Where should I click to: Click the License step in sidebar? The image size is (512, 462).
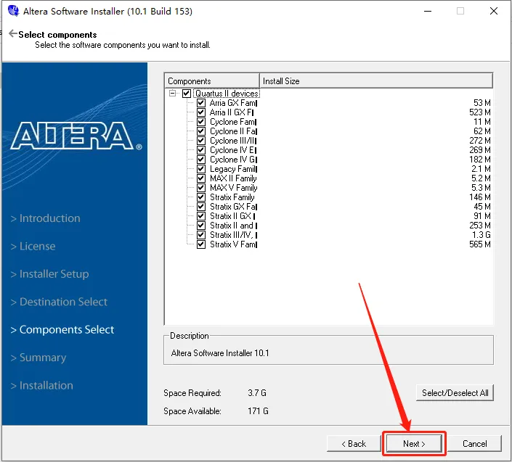tap(33, 246)
